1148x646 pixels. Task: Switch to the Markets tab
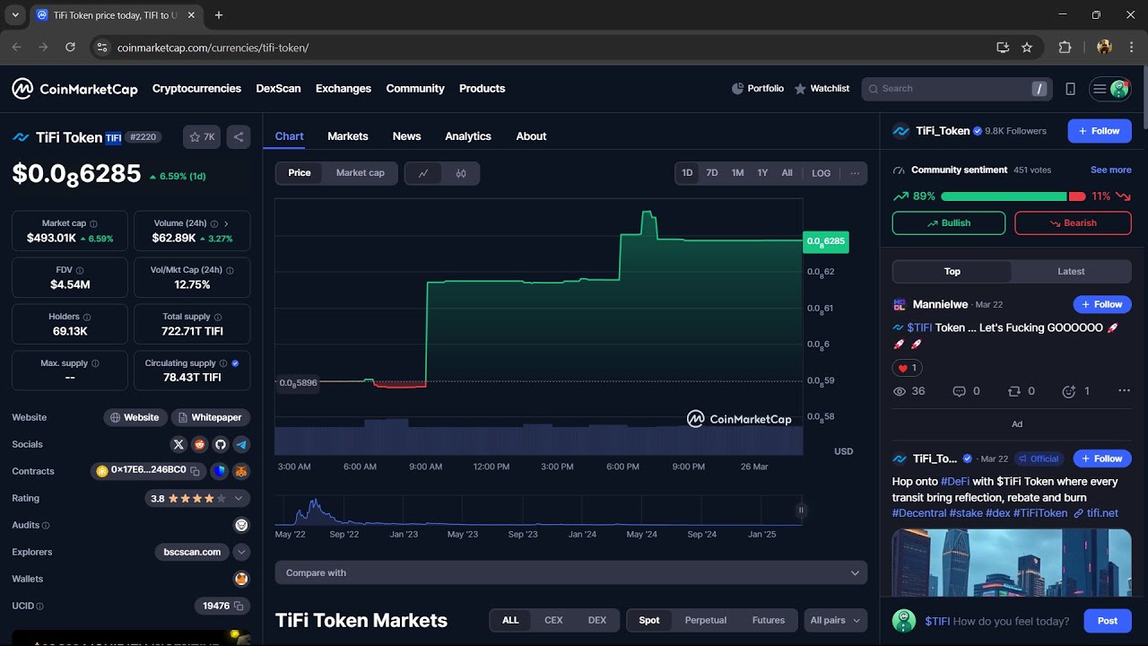point(348,136)
